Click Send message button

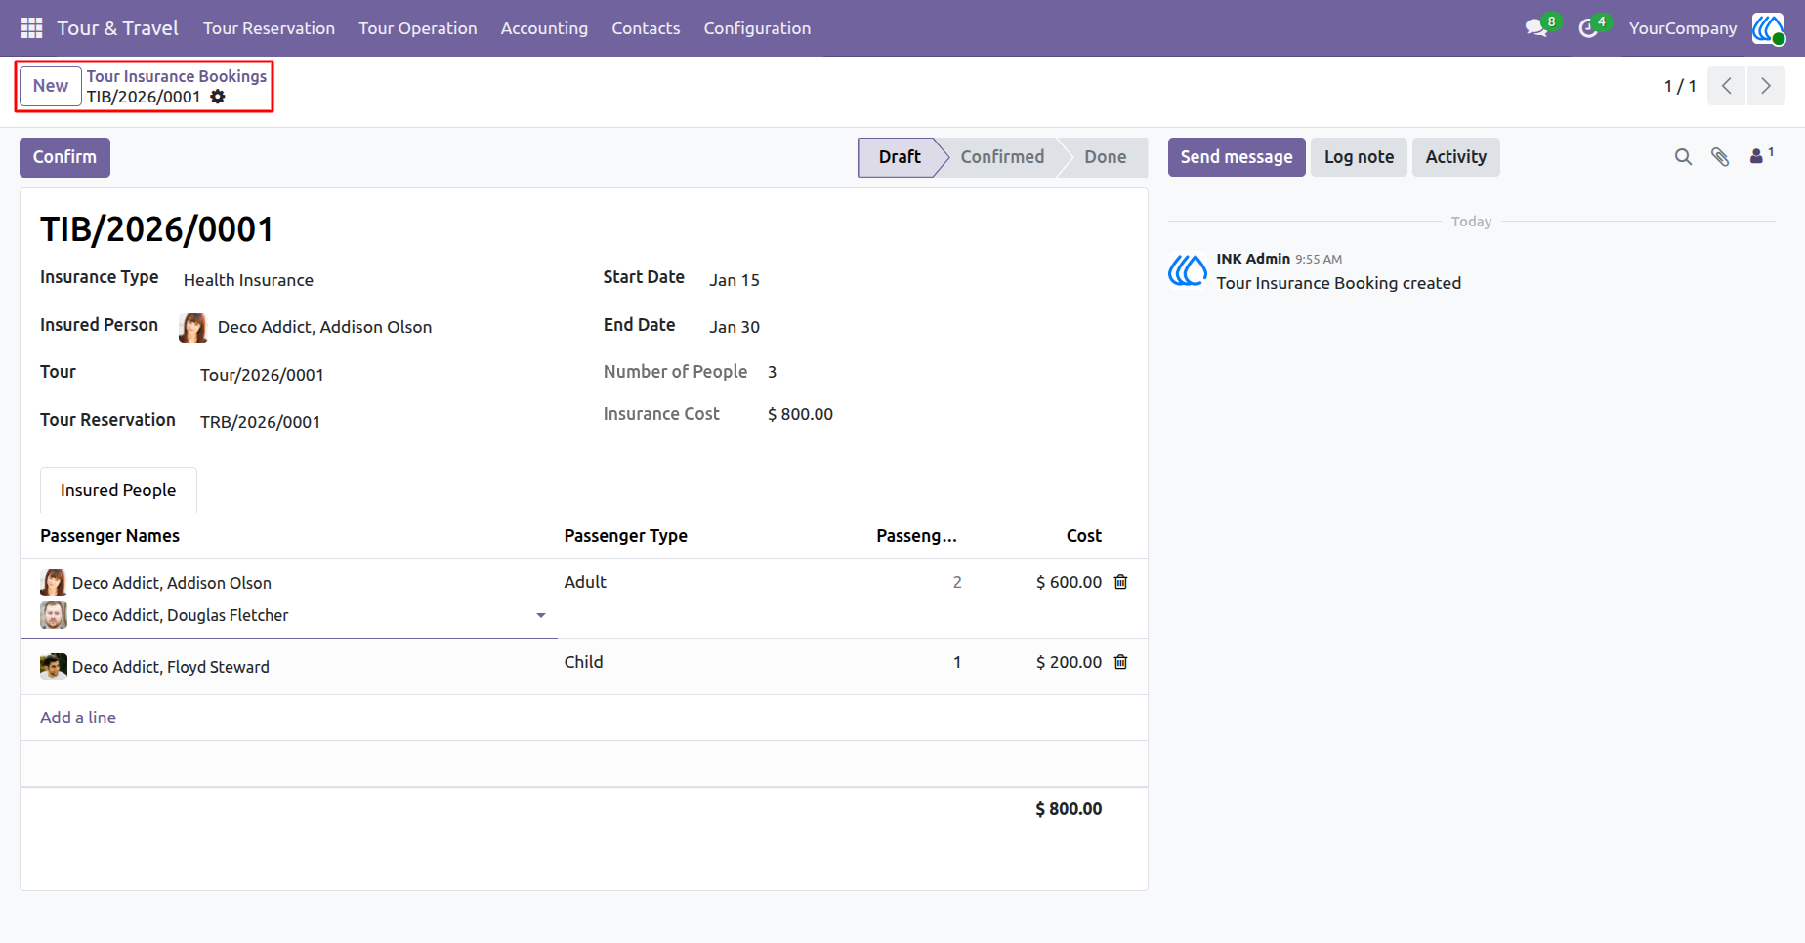pyautogui.click(x=1237, y=157)
